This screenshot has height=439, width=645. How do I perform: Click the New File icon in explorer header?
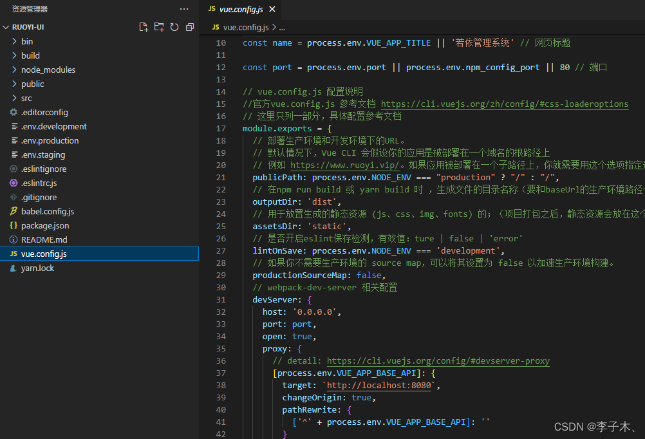(143, 27)
